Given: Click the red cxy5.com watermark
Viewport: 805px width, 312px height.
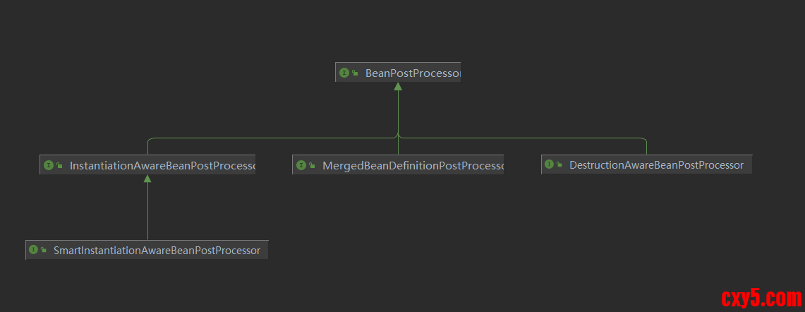Looking at the screenshot, I should [x=761, y=298].
